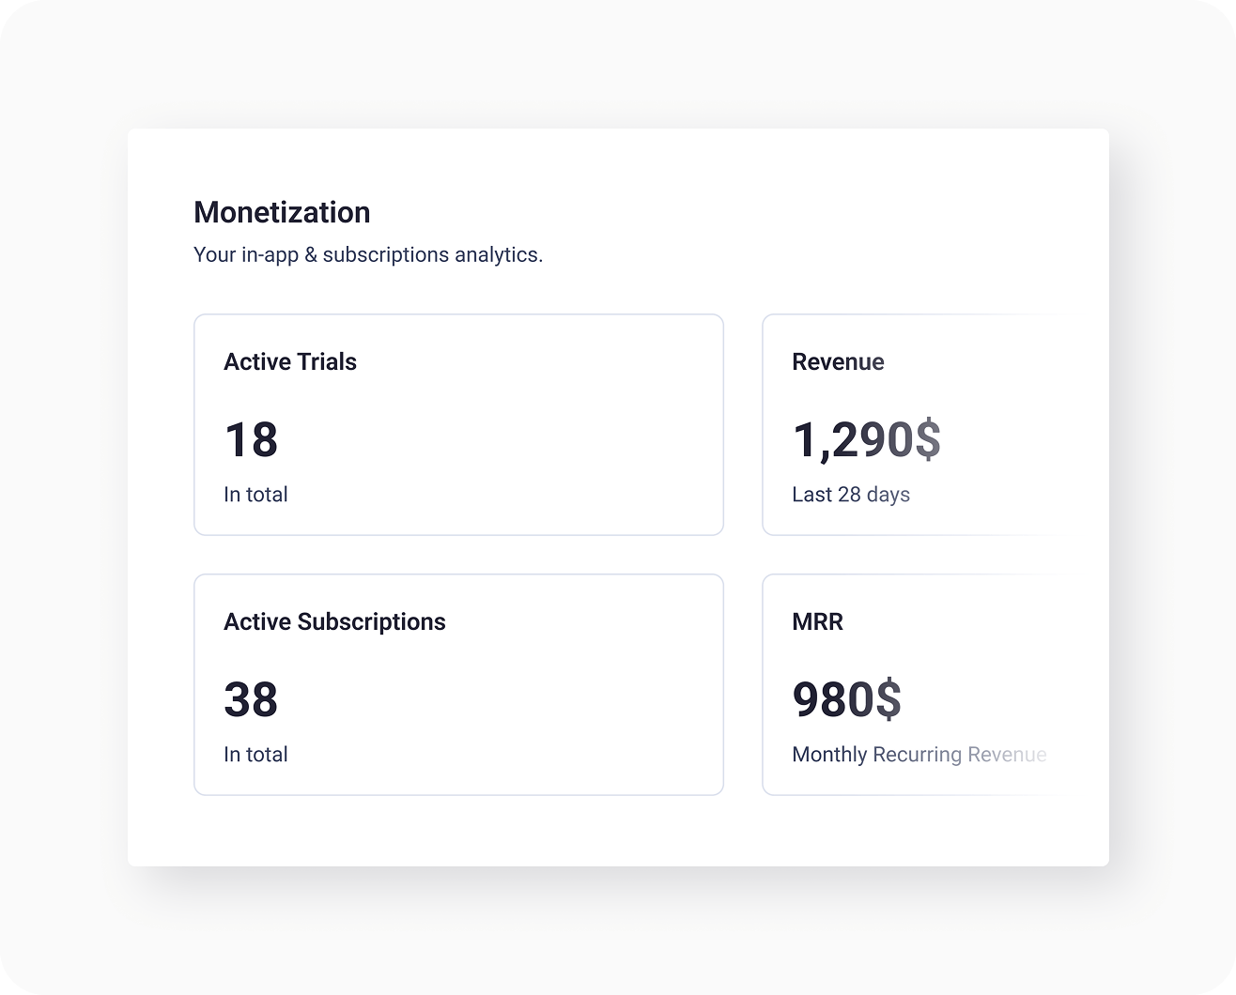Click the Active Subscriptions title text
The image size is (1236, 995).
334,622
